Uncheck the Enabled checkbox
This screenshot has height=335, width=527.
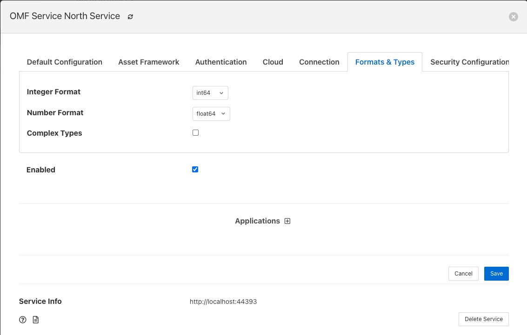(x=195, y=170)
